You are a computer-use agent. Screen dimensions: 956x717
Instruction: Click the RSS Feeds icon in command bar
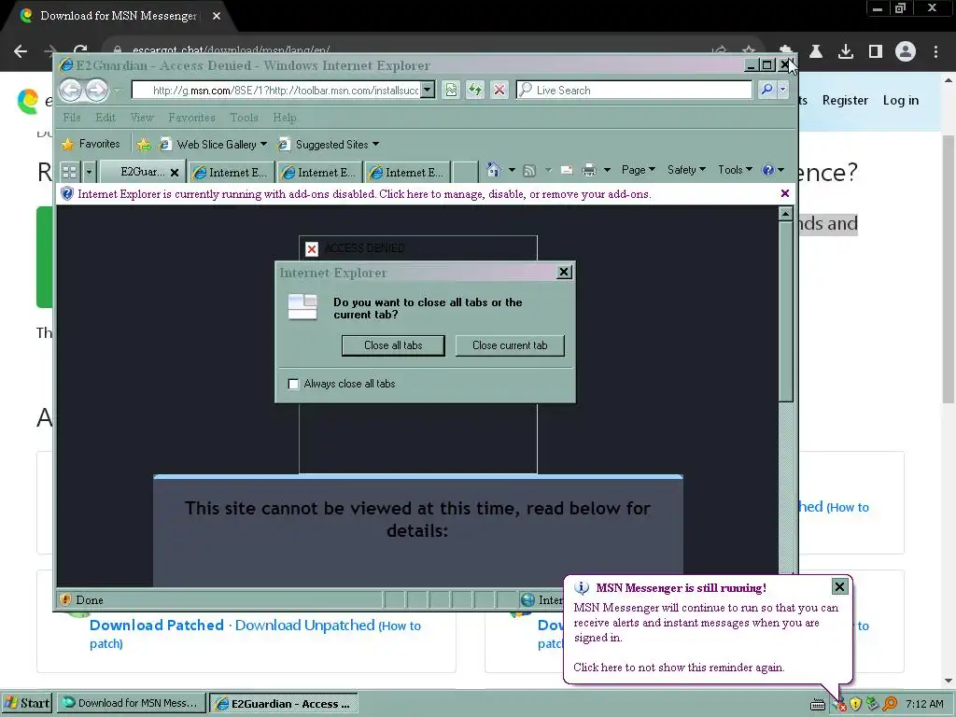coord(529,170)
